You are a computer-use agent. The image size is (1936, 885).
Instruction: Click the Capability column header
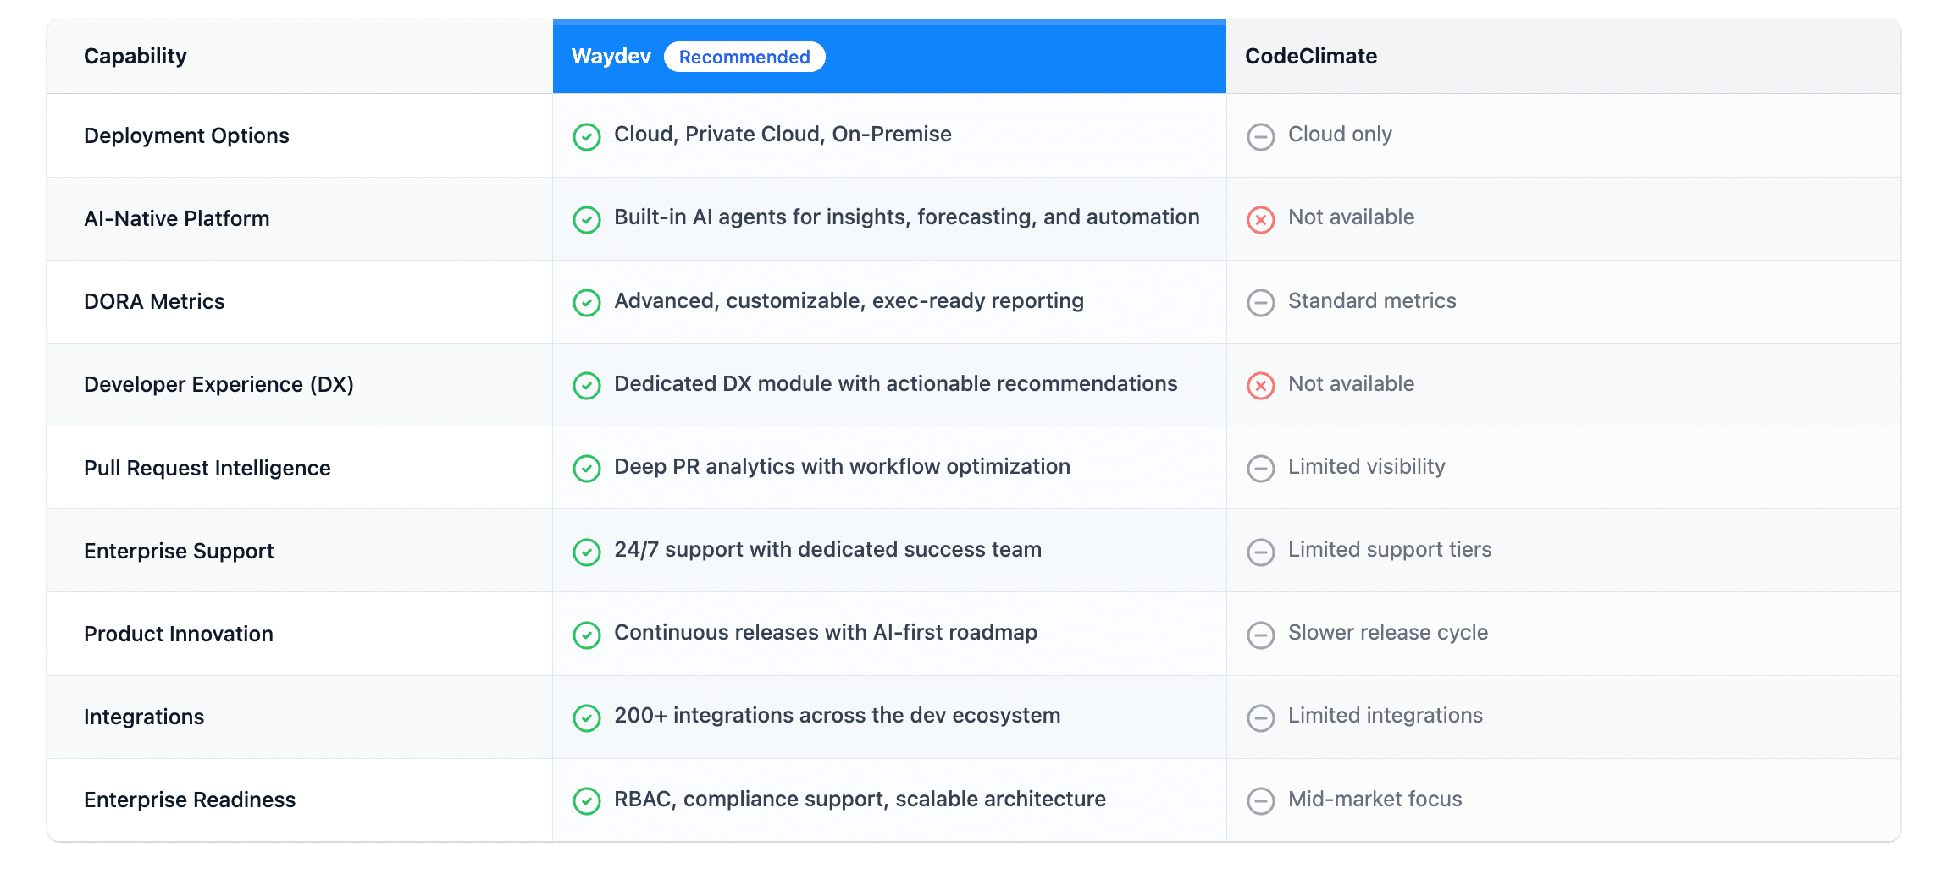[136, 57]
